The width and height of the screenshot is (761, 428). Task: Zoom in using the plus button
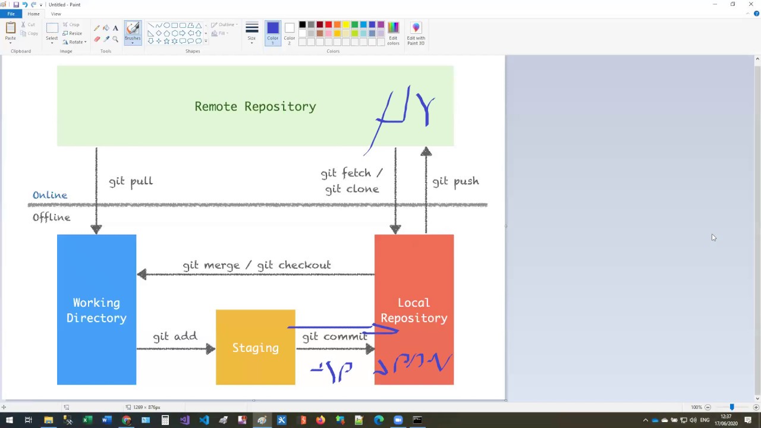click(x=756, y=407)
